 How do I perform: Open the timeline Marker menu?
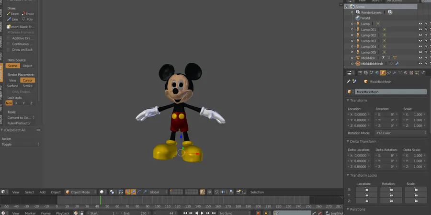(x=30, y=214)
